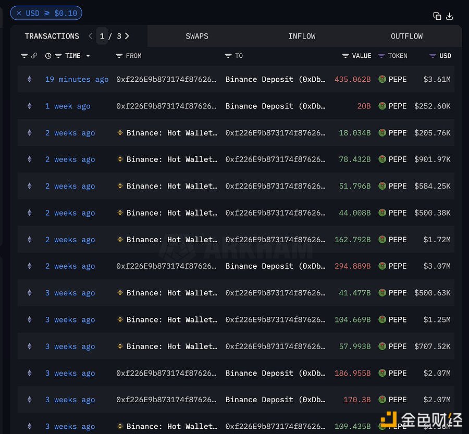Image resolution: width=469 pixels, height=434 pixels.
Task: Click PEPE token in the $3.07M row
Action: click(x=392, y=266)
